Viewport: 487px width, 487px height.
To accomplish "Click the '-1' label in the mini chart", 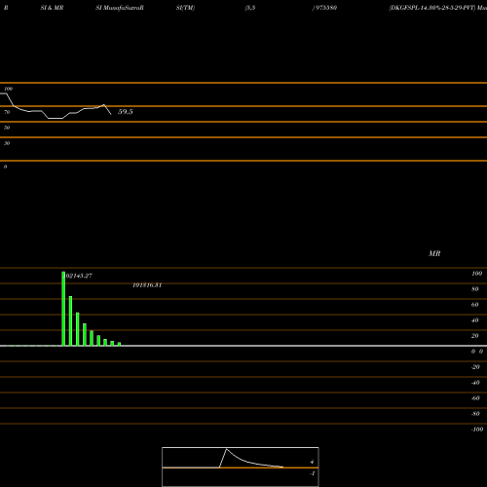I will click(x=313, y=473).
